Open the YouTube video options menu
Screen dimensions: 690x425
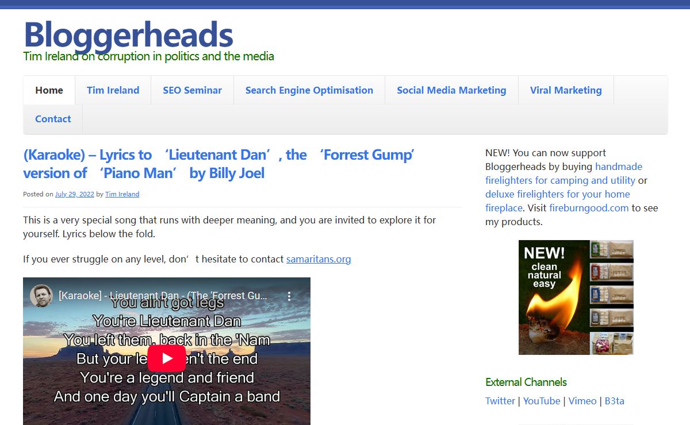(289, 296)
